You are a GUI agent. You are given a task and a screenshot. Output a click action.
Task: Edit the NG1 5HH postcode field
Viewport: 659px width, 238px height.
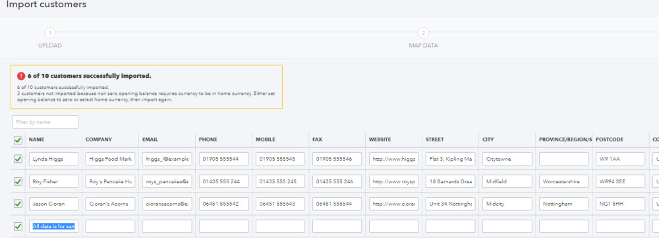(620, 204)
